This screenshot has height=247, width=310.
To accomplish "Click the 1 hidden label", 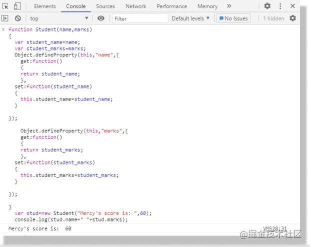I will [273, 18].
